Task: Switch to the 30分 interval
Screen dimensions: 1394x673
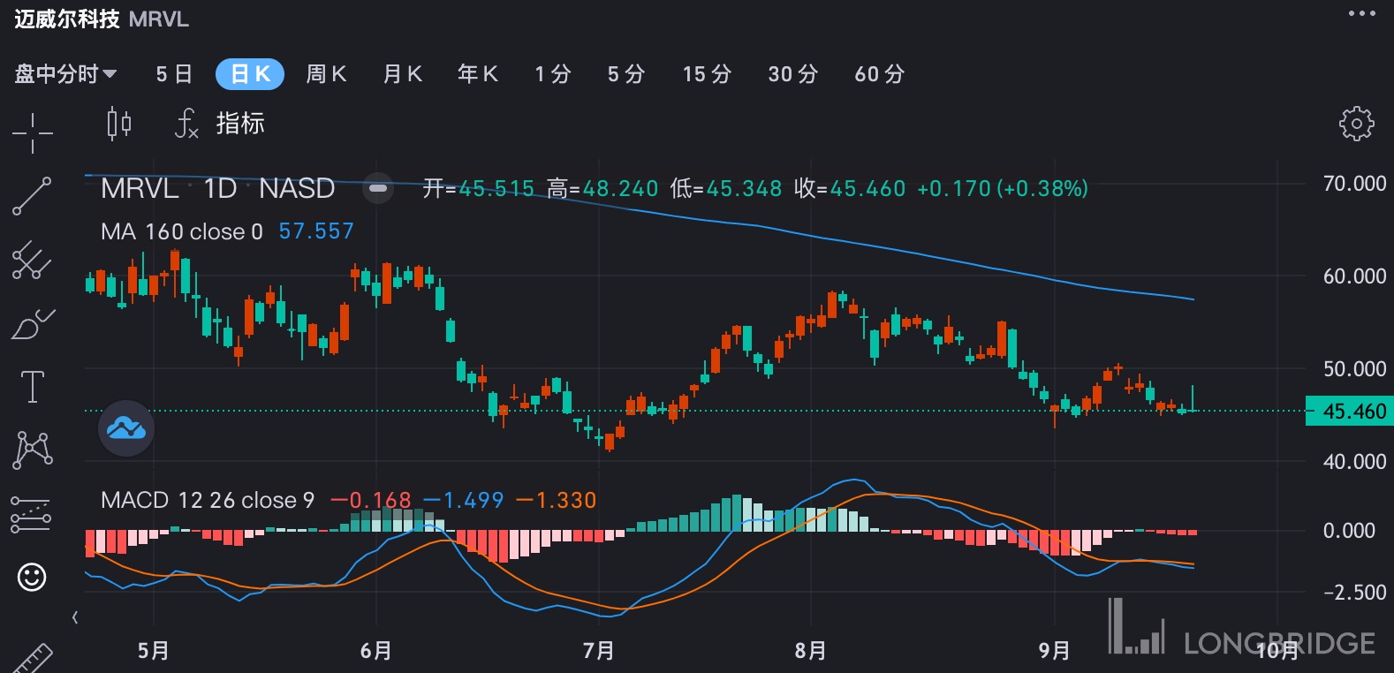Action: pos(793,74)
